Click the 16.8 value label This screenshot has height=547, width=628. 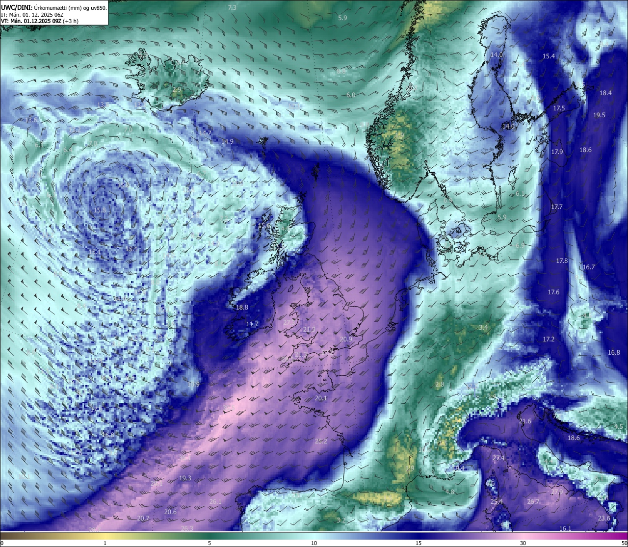pyautogui.click(x=614, y=353)
